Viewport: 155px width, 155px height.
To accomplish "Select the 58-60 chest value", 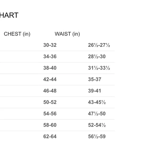I will coord(50,125).
